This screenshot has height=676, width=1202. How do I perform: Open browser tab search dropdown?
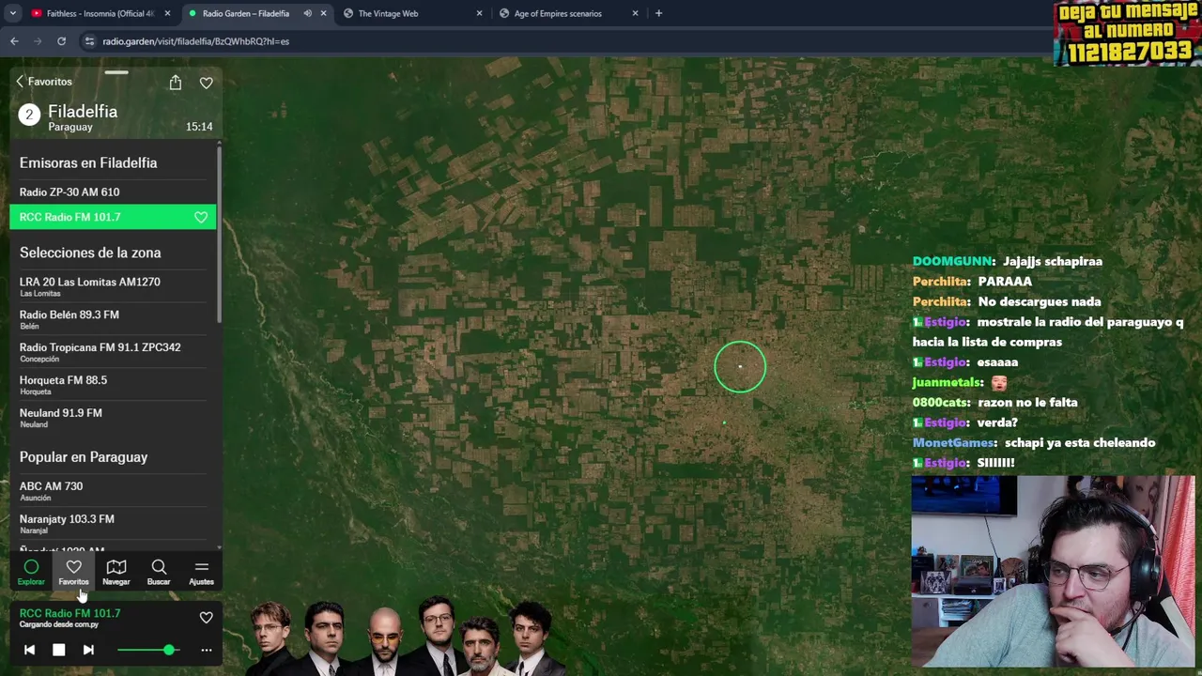coord(12,13)
